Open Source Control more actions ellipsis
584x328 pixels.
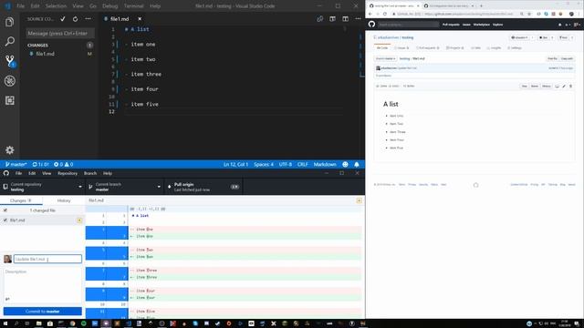tap(88, 18)
